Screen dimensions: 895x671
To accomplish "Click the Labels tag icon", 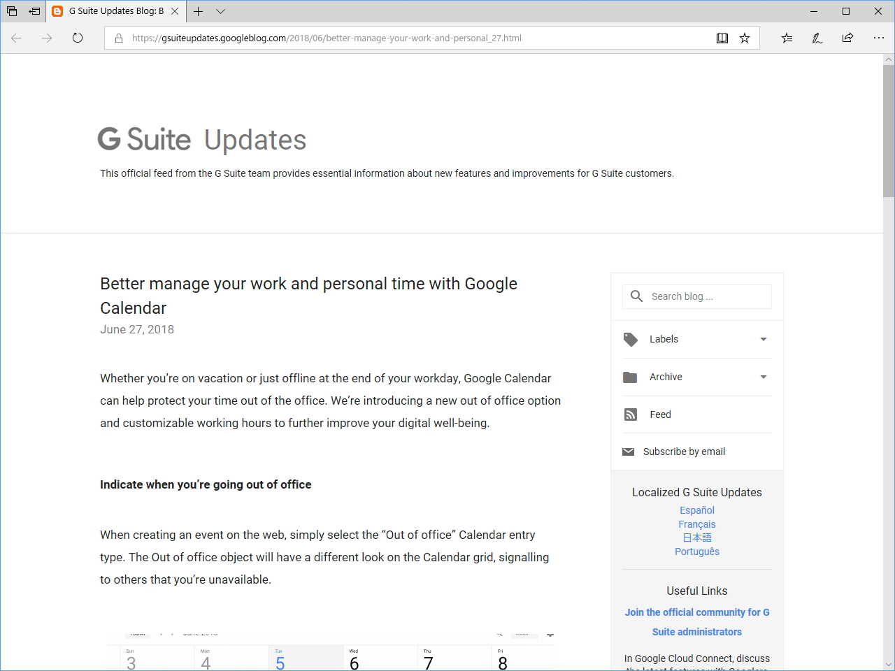I will (x=630, y=339).
